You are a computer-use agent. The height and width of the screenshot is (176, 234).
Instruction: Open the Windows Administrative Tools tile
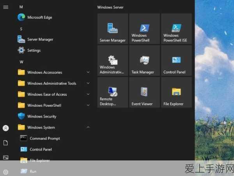pyautogui.click(x=113, y=61)
